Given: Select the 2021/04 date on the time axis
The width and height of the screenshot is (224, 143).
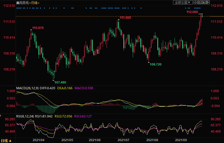Looking at the screenshot, I should tap(38, 140).
